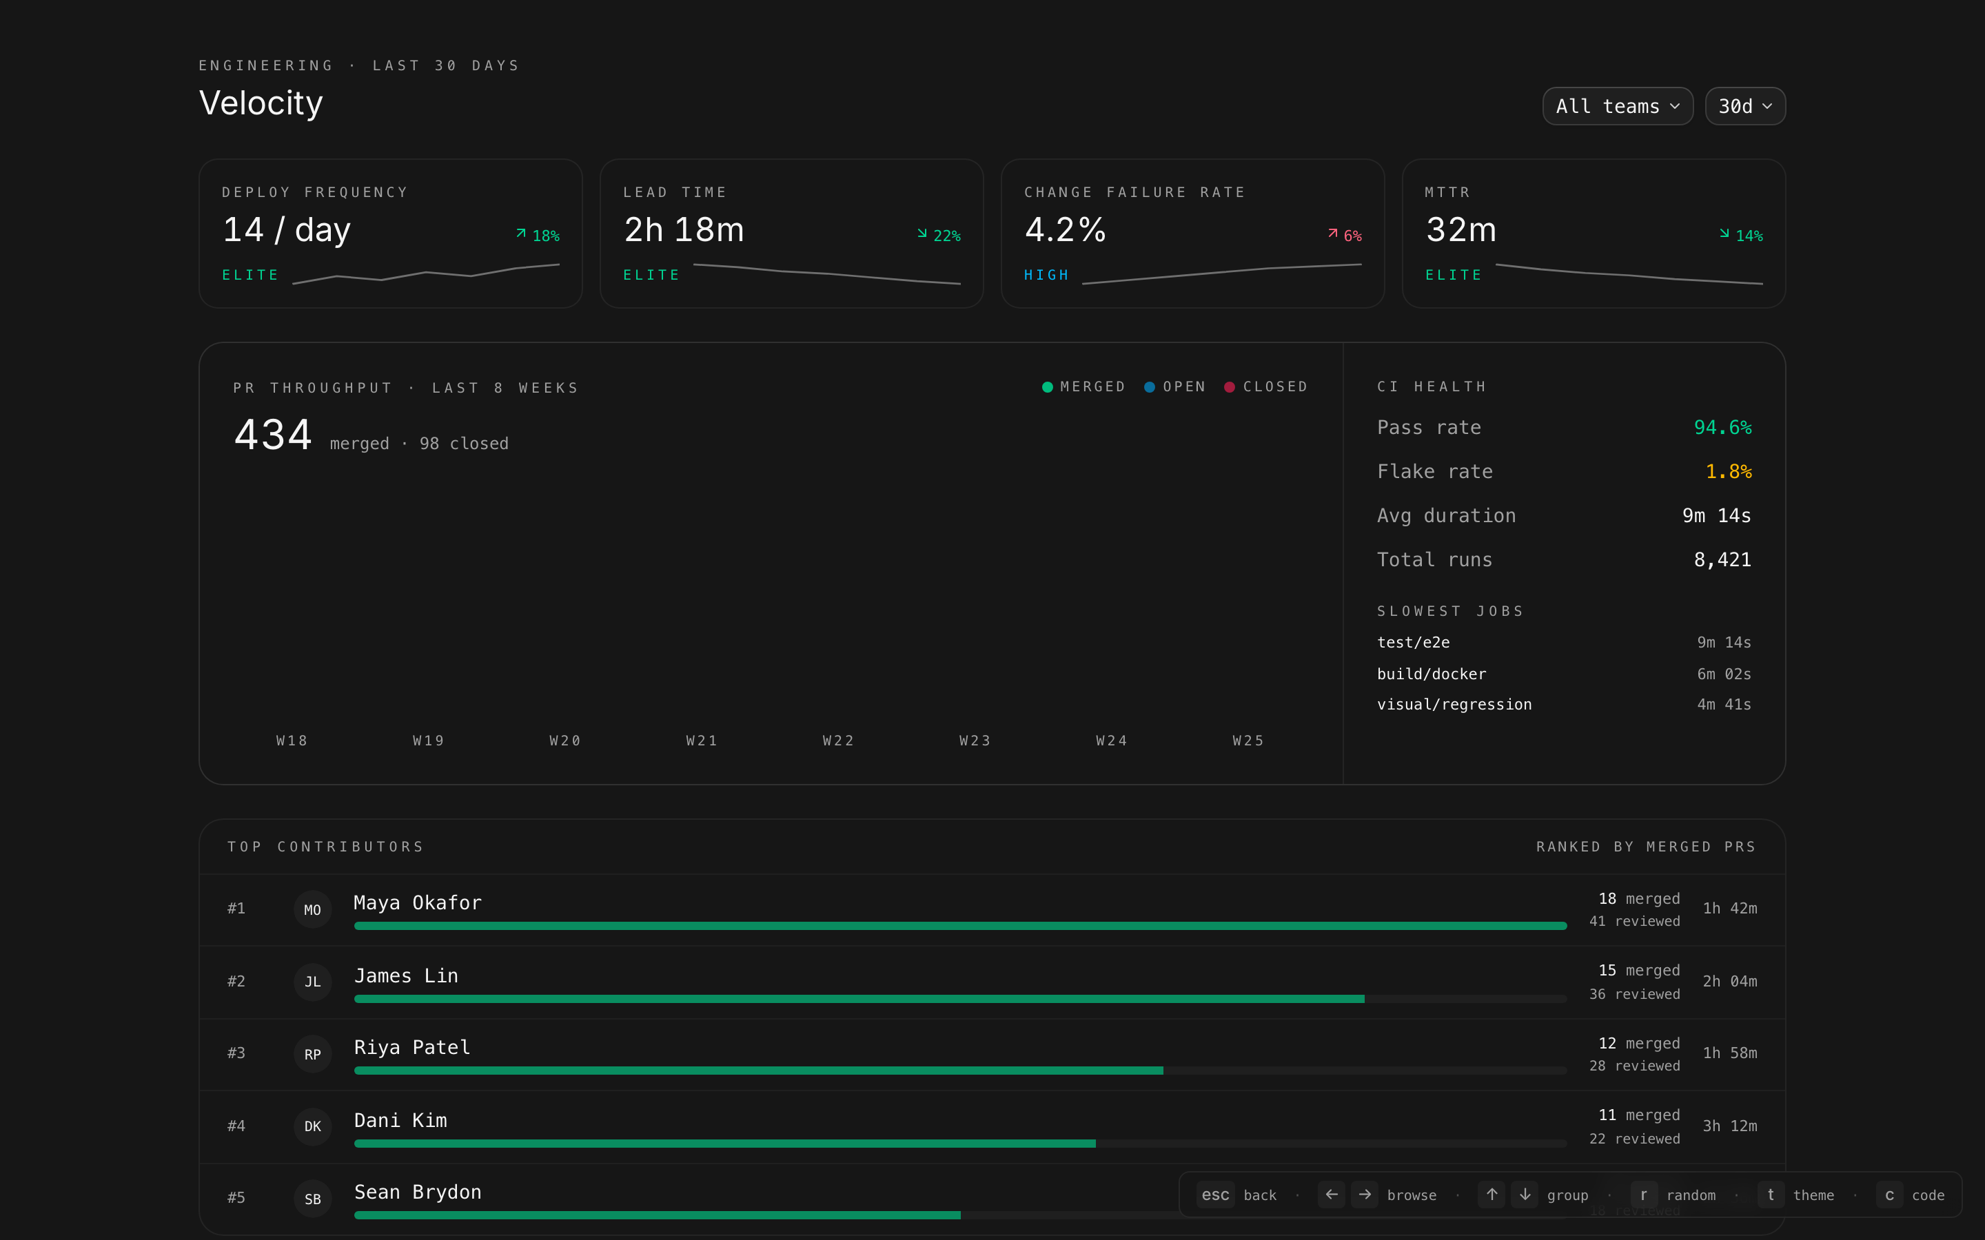Click Riya Patel's RP avatar
The height and width of the screenshot is (1240, 1985).
click(312, 1054)
